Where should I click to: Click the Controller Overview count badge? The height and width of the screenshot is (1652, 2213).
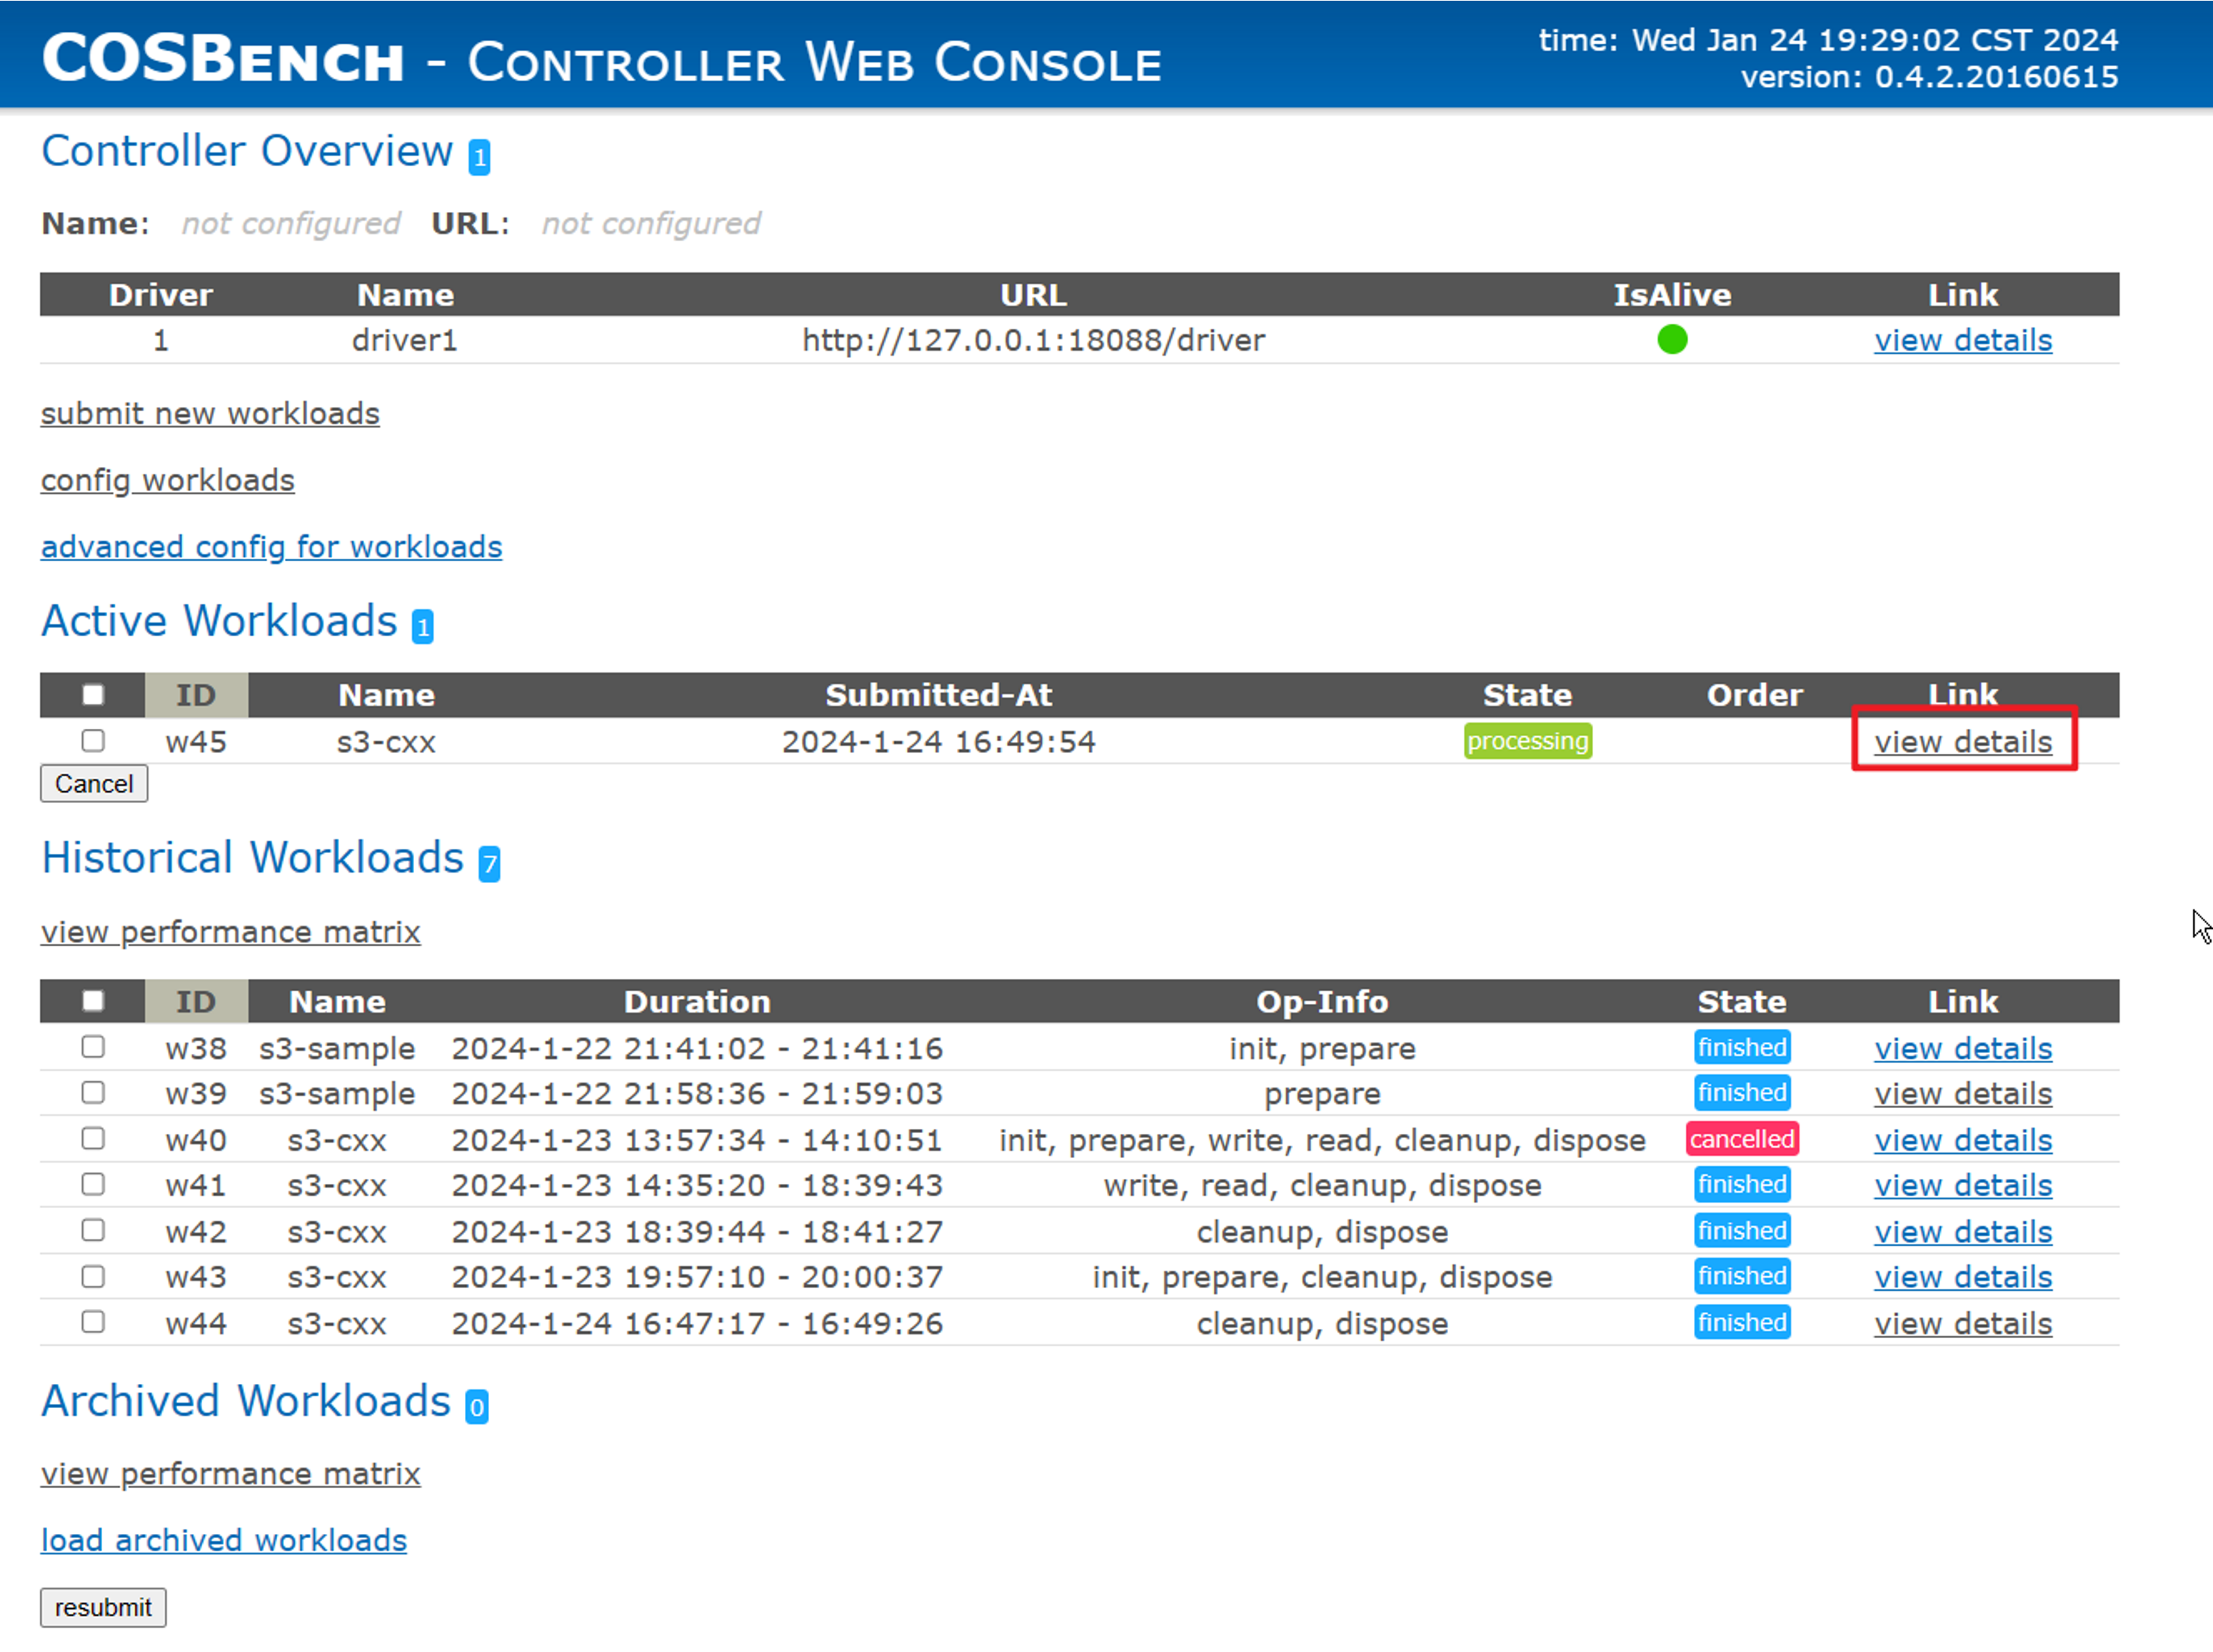point(479,157)
